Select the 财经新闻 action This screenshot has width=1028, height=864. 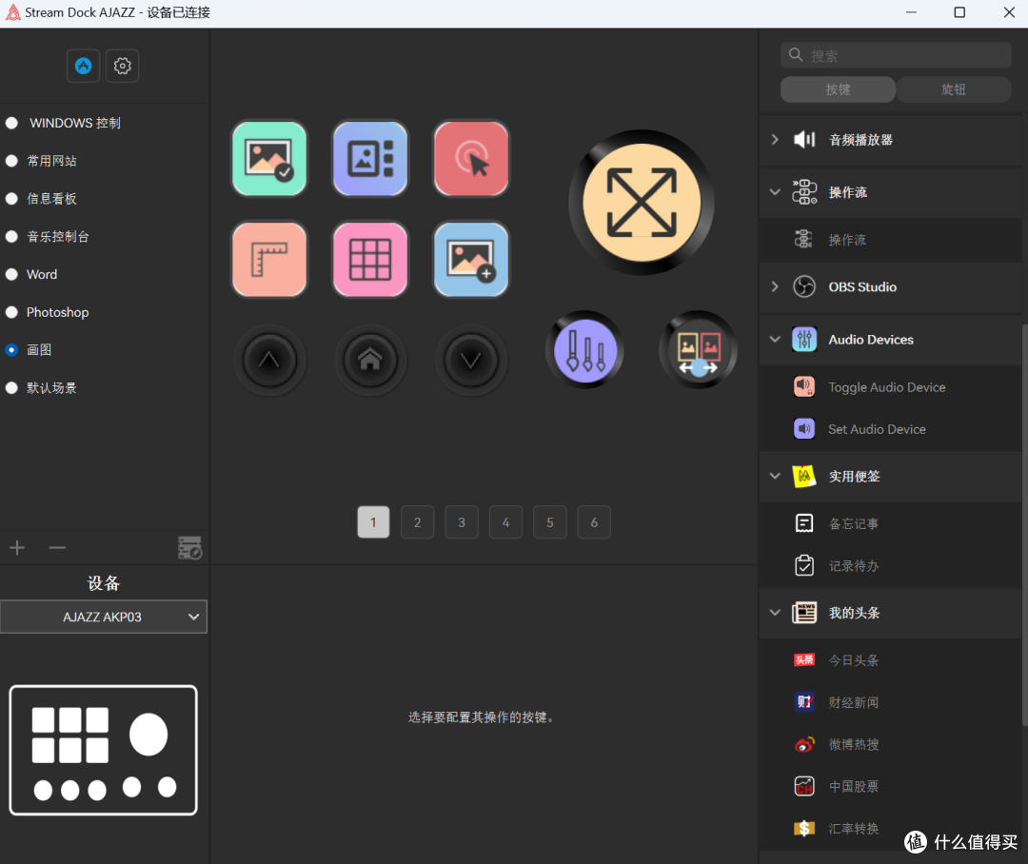point(890,702)
